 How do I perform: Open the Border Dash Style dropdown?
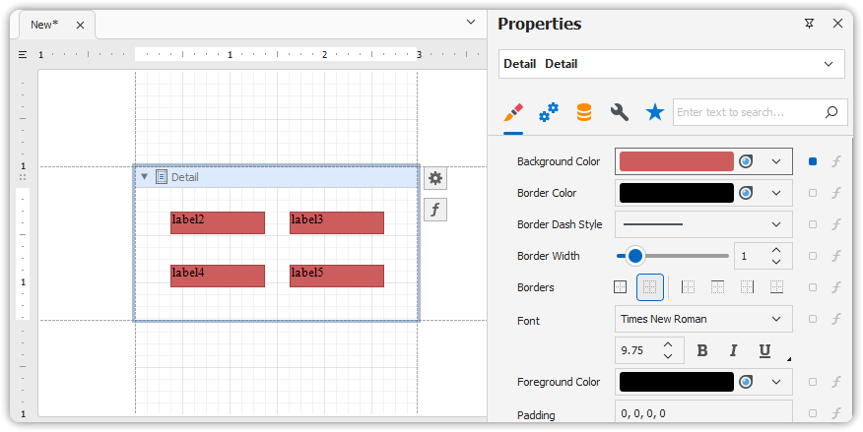point(777,224)
